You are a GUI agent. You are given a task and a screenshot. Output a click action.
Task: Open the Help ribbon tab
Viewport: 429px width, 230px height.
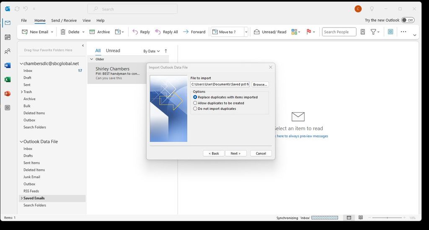coord(101,20)
